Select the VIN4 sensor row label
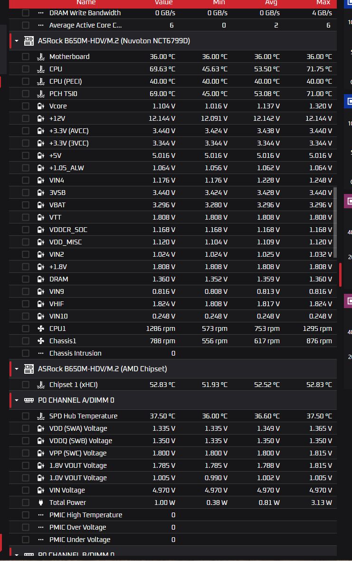 tap(57, 180)
